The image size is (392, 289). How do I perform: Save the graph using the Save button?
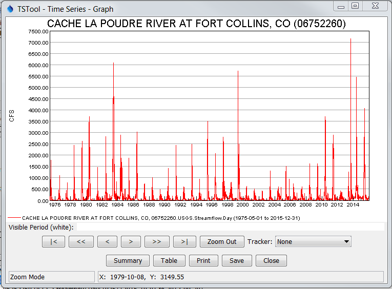(x=237, y=260)
